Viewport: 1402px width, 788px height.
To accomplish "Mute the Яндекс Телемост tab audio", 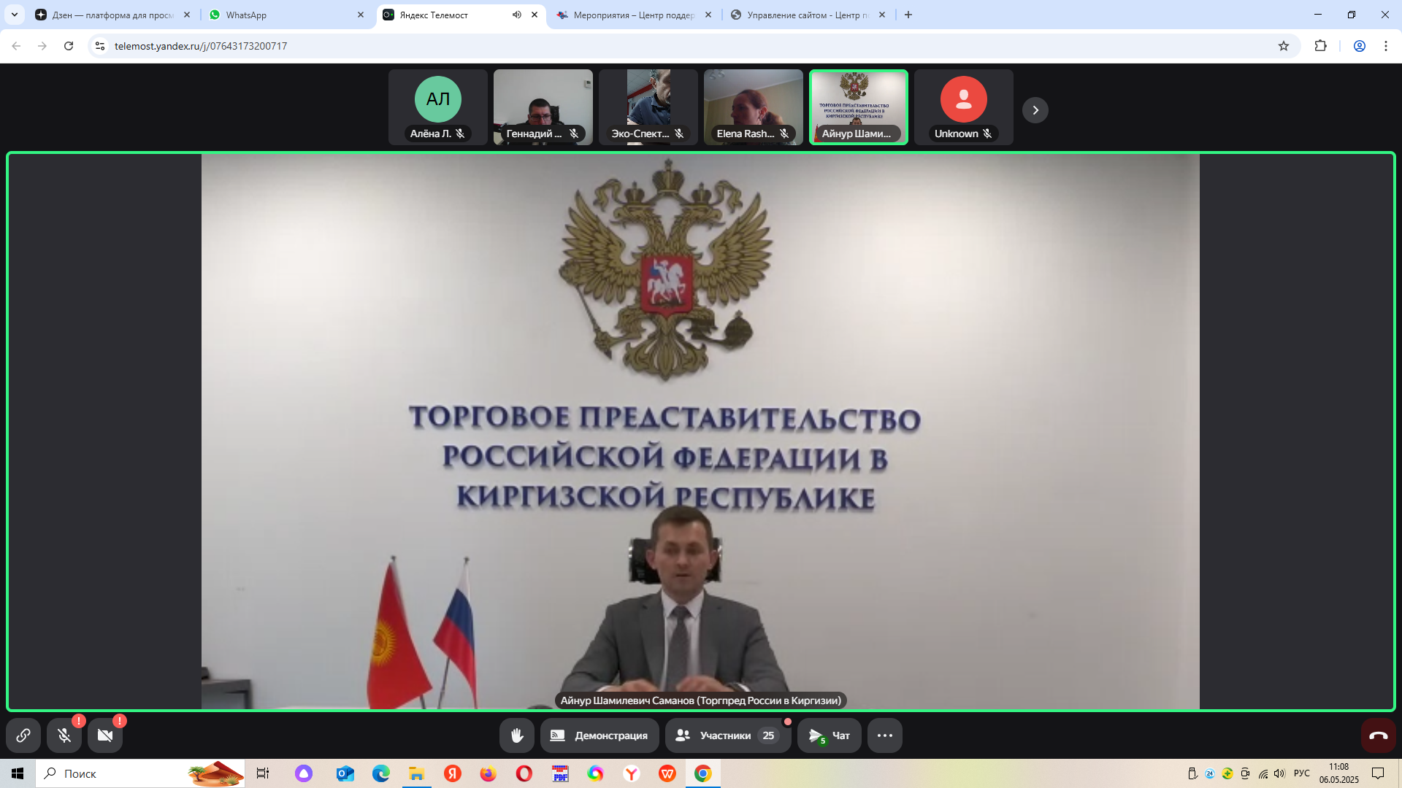I will pyautogui.click(x=517, y=15).
